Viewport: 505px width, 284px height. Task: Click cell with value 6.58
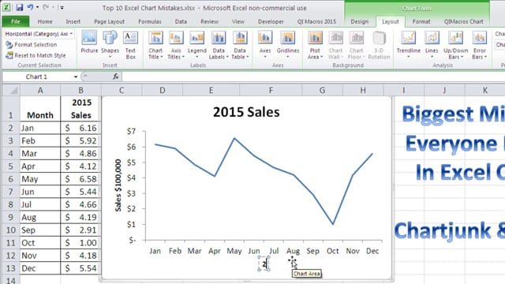(x=80, y=179)
